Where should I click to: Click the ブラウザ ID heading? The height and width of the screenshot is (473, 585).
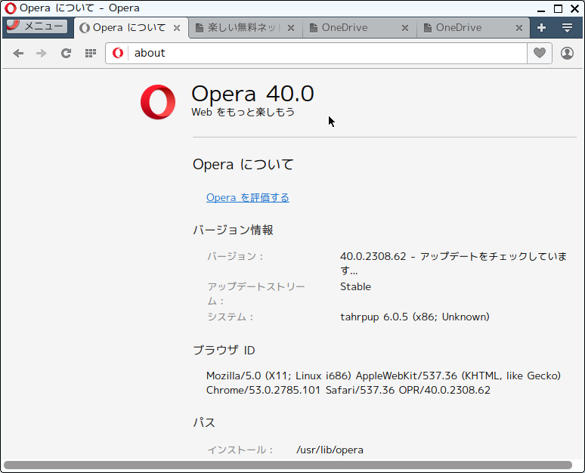coord(224,350)
